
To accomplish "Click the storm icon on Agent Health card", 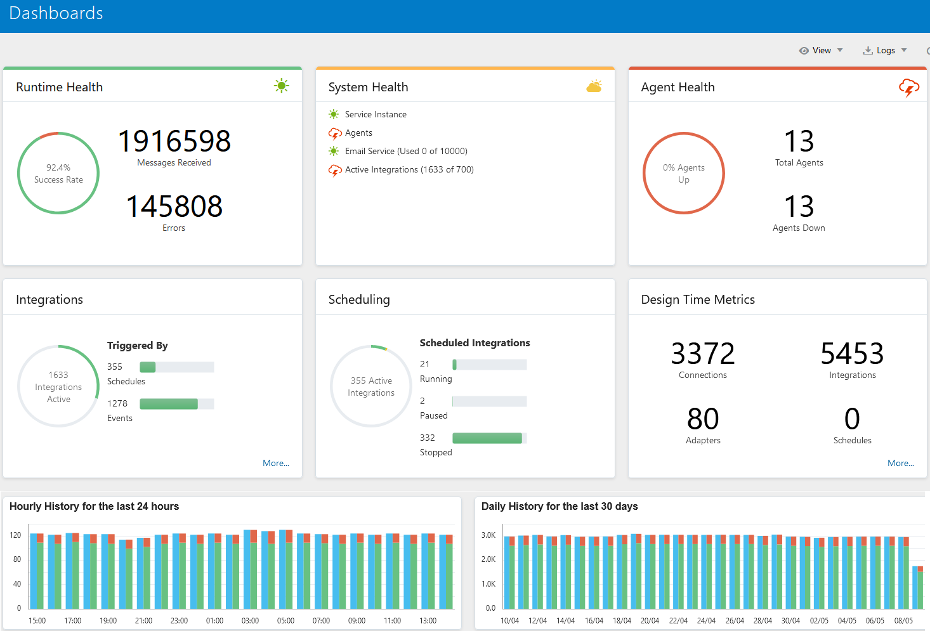I will 908,88.
